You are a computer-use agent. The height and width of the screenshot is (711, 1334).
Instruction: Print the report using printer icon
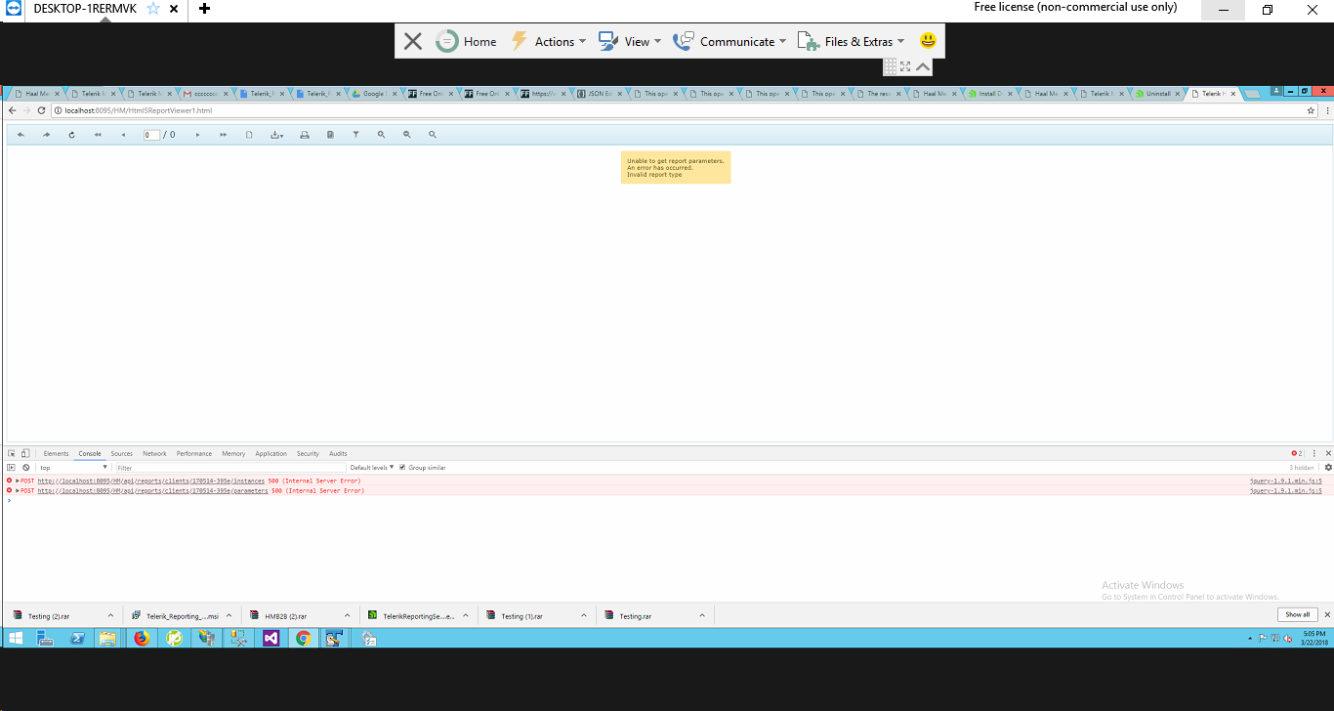click(305, 135)
